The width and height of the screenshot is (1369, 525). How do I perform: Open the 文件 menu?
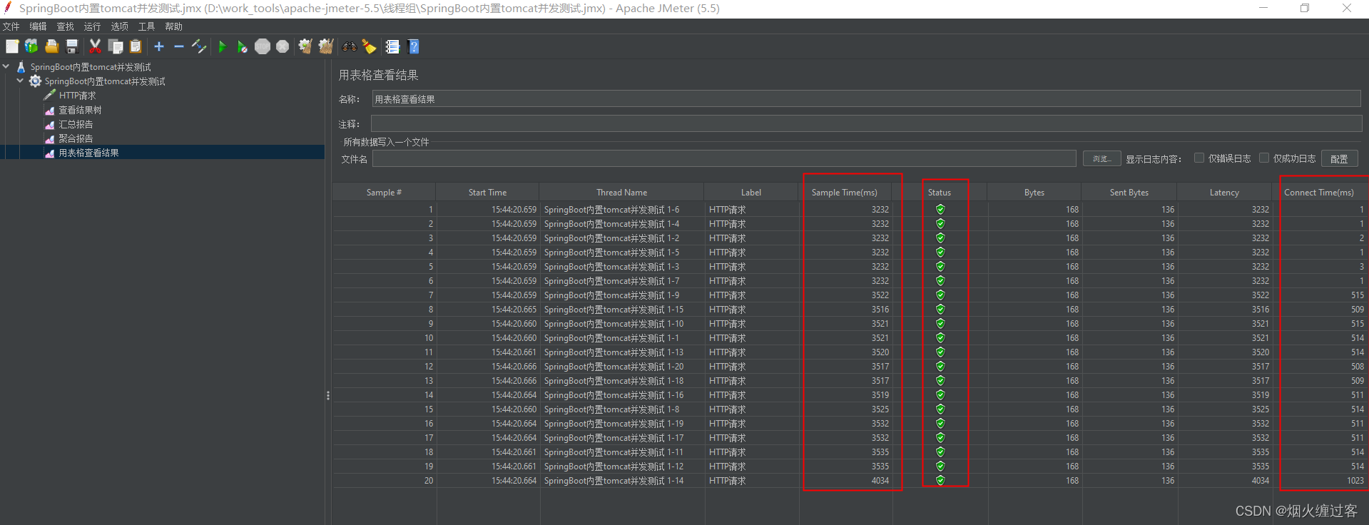[x=11, y=26]
